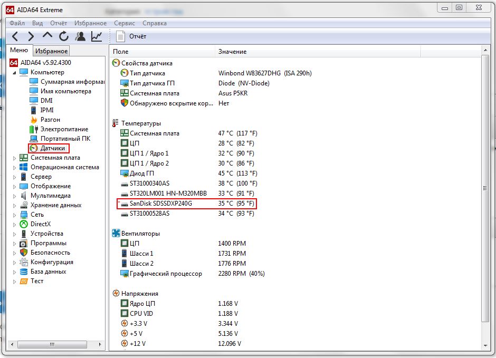Viewport: 496px width, 358px height.
Task: Click the speaker icon beside Мультимедиа
Action: click(24, 196)
